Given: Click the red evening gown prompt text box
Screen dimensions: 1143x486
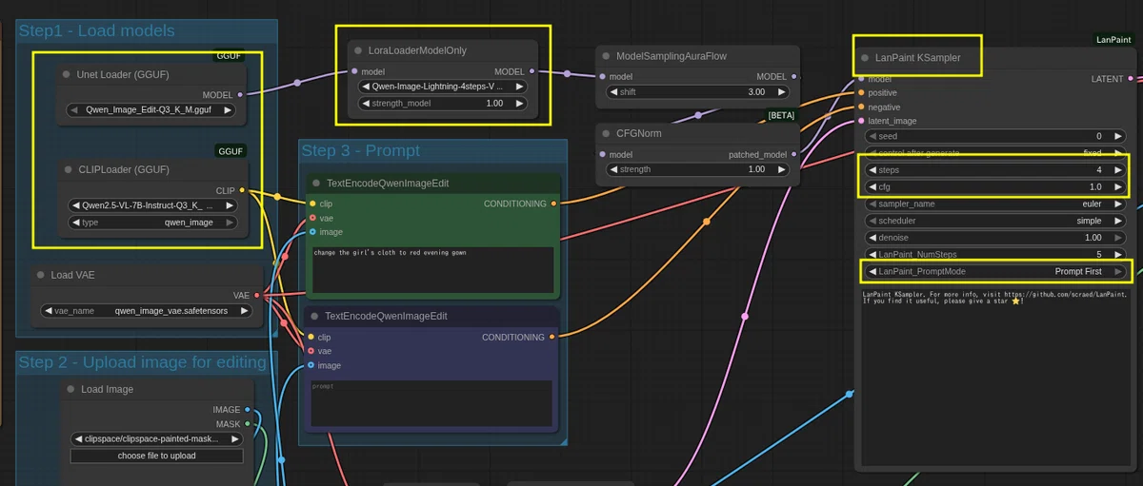Looking at the screenshot, I should point(433,270).
